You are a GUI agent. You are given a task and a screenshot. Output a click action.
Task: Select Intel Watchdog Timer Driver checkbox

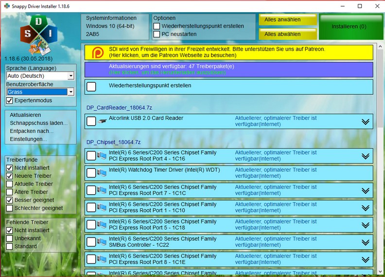point(91,173)
